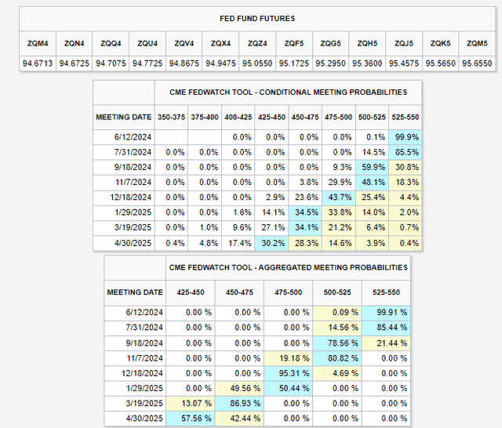Click the ZQZ4 contract header
Image resolution: width=502 pixels, height=428 pixels.
tap(257, 43)
